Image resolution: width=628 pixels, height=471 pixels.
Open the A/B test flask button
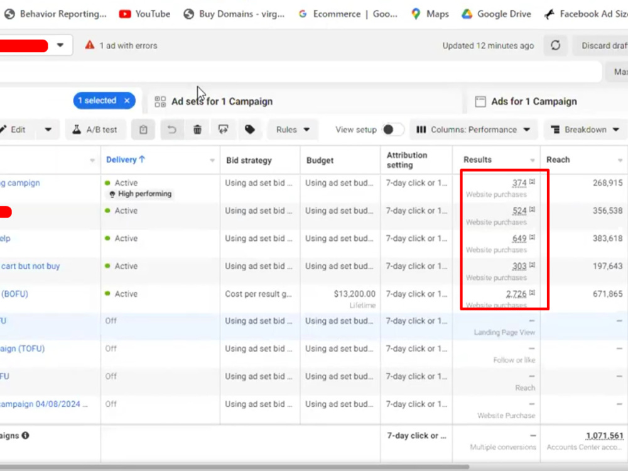click(x=95, y=130)
